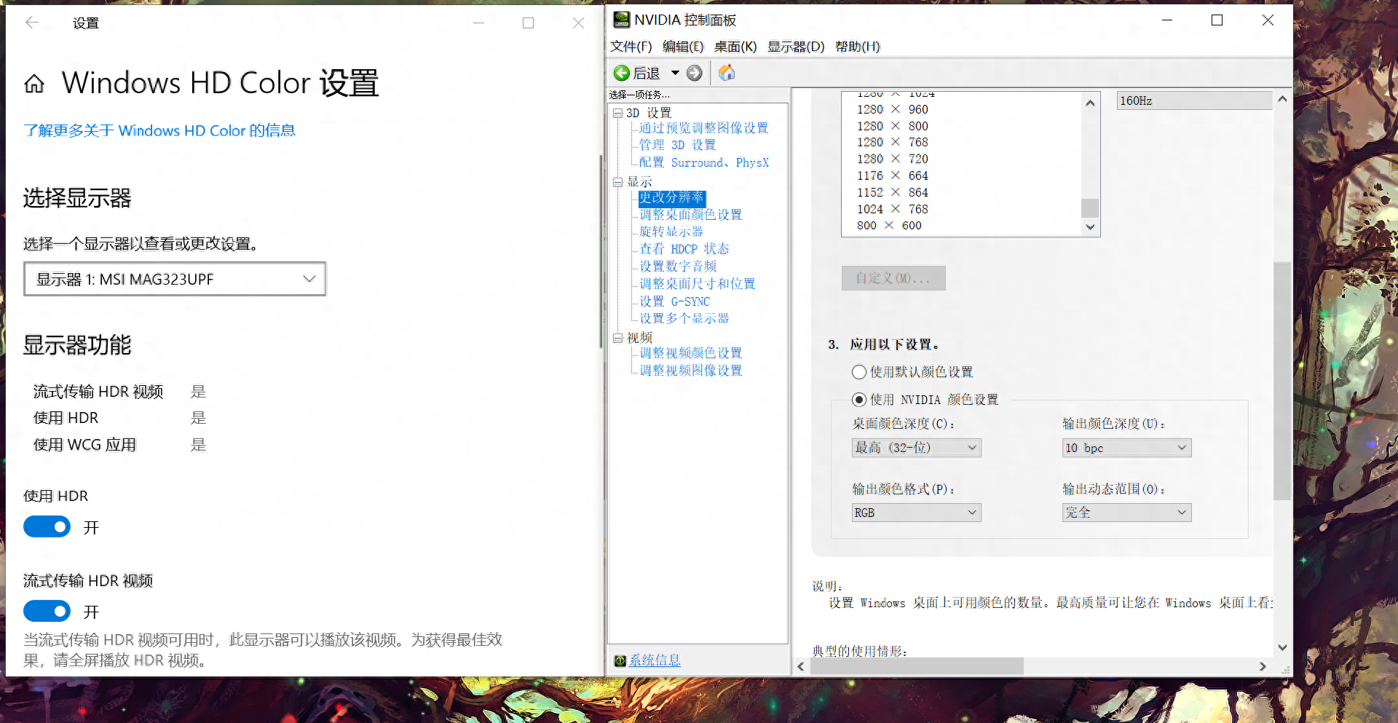Click the back arrow in Settings window
This screenshot has width=1398, height=723.
32,23
